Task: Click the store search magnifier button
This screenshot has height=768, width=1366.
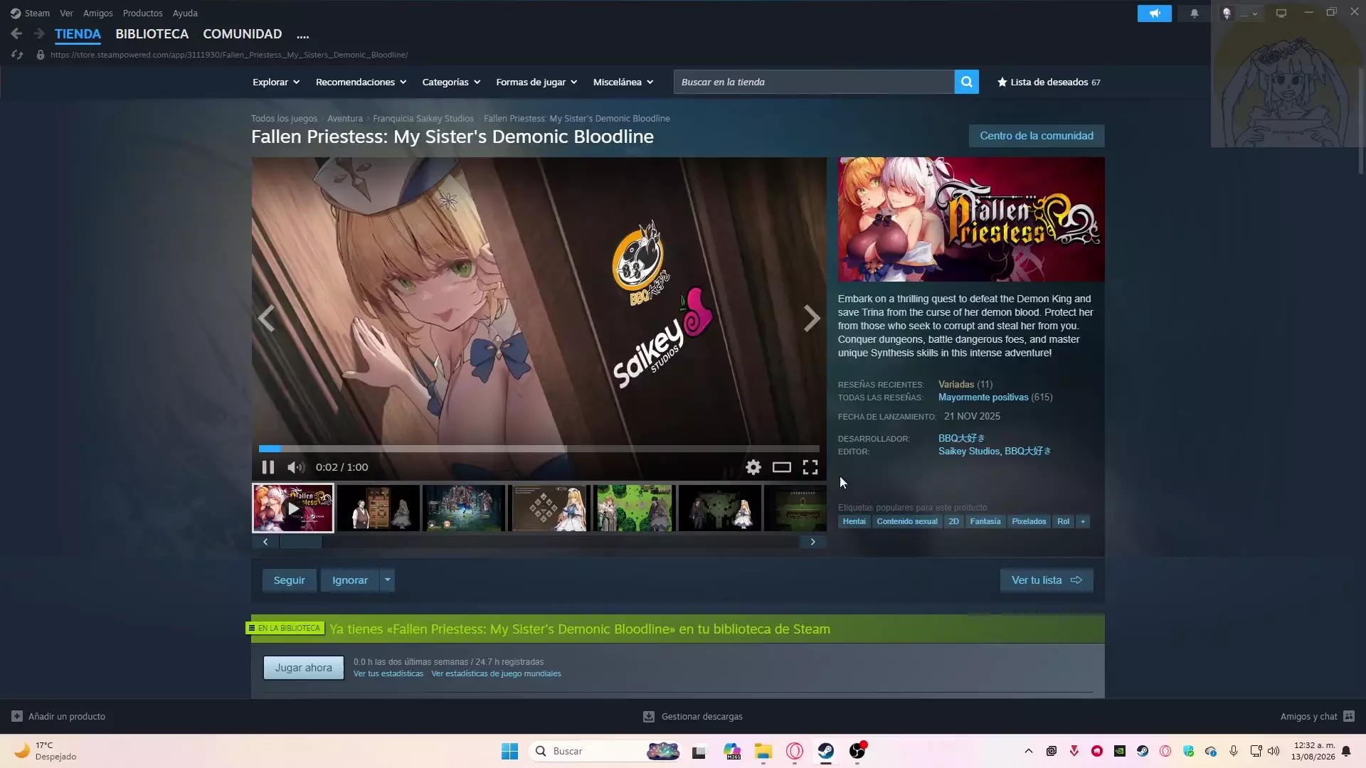Action: click(966, 82)
